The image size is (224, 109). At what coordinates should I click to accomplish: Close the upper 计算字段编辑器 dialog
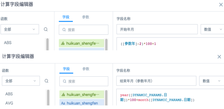221,4
